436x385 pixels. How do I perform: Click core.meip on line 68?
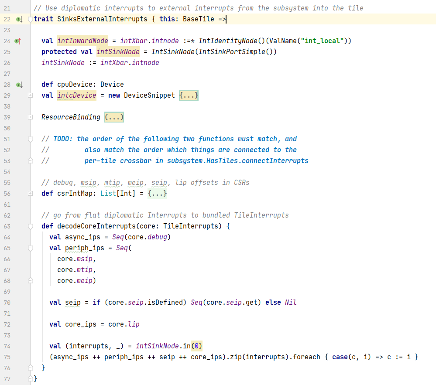coord(75,281)
